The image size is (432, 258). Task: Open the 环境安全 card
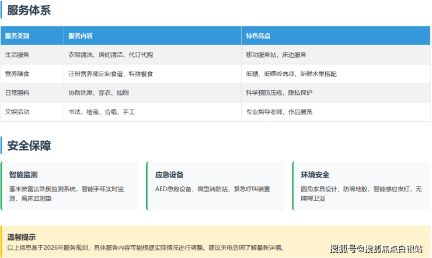point(361,186)
